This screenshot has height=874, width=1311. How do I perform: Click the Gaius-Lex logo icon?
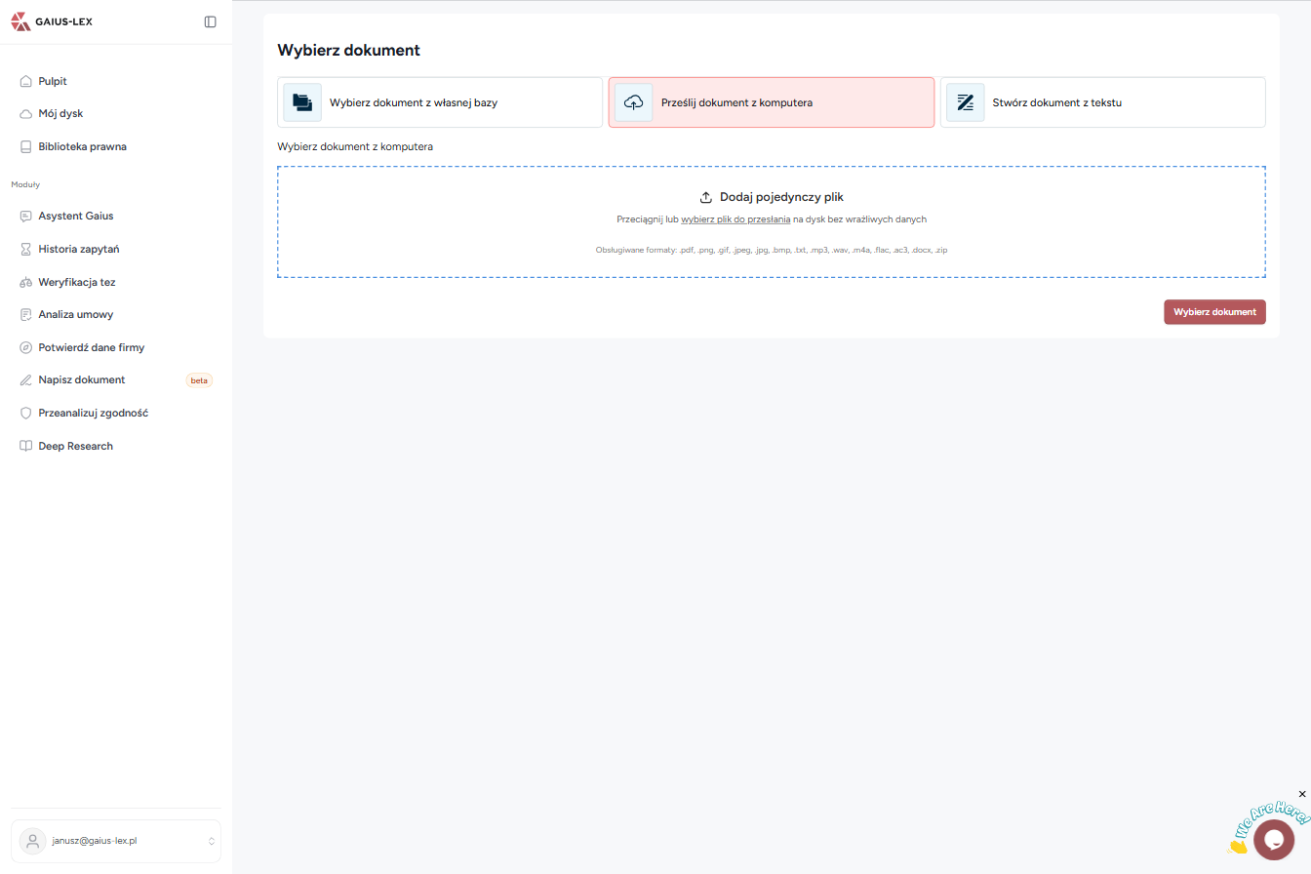point(20,21)
